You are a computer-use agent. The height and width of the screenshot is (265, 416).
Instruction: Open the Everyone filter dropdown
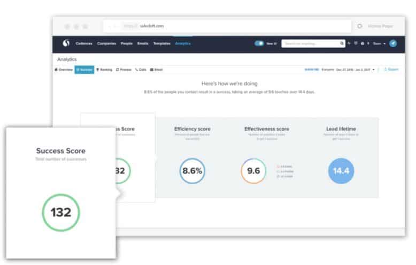pyautogui.click(x=327, y=70)
